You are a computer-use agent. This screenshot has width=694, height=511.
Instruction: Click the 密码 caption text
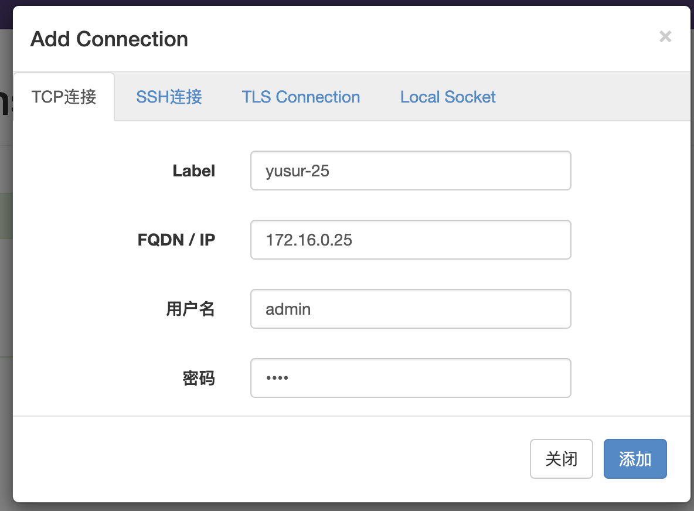pos(198,379)
